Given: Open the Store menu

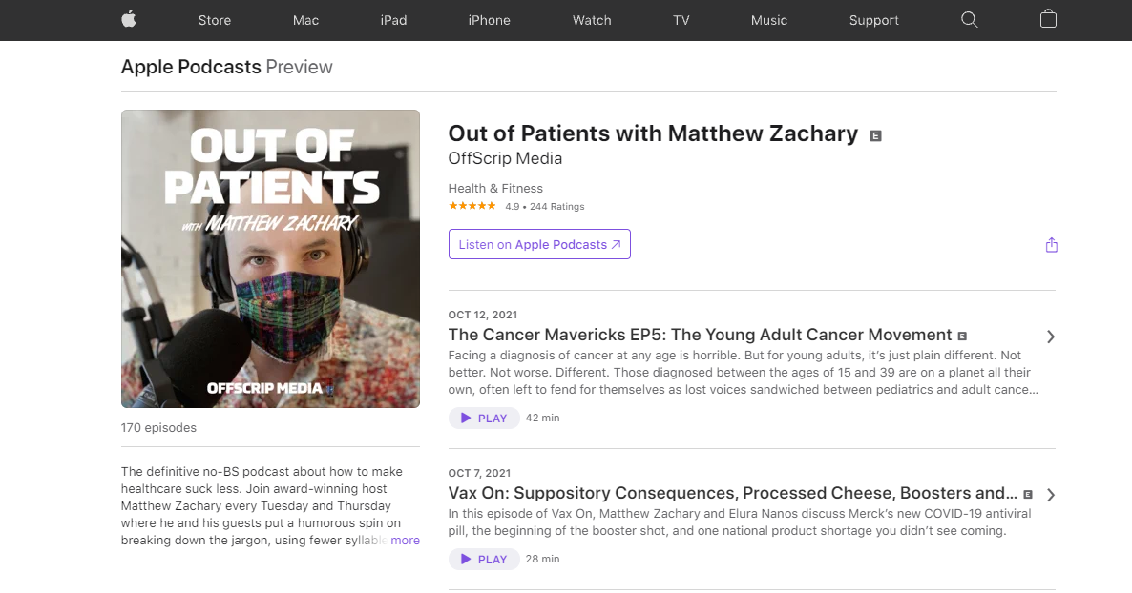Looking at the screenshot, I should pyautogui.click(x=215, y=20).
